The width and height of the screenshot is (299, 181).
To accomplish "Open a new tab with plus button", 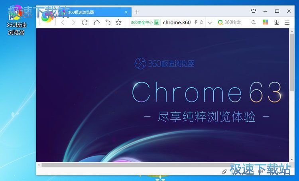I will [137, 12].
